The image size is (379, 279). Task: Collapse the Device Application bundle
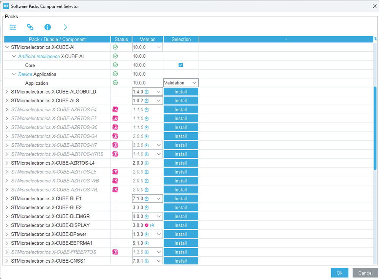tap(14, 74)
